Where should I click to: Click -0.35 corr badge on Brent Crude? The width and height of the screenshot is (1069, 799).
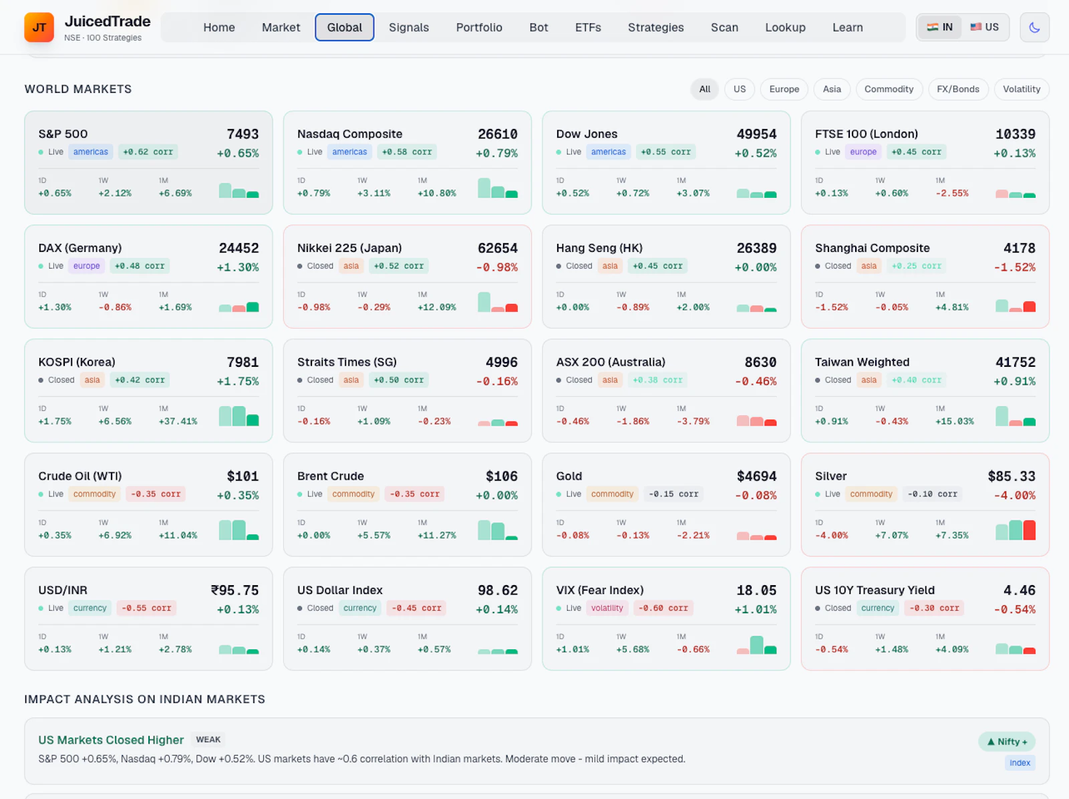pyautogui.click(x=414, y=494)
